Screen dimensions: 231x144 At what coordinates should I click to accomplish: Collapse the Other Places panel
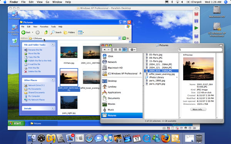point(53,80)
